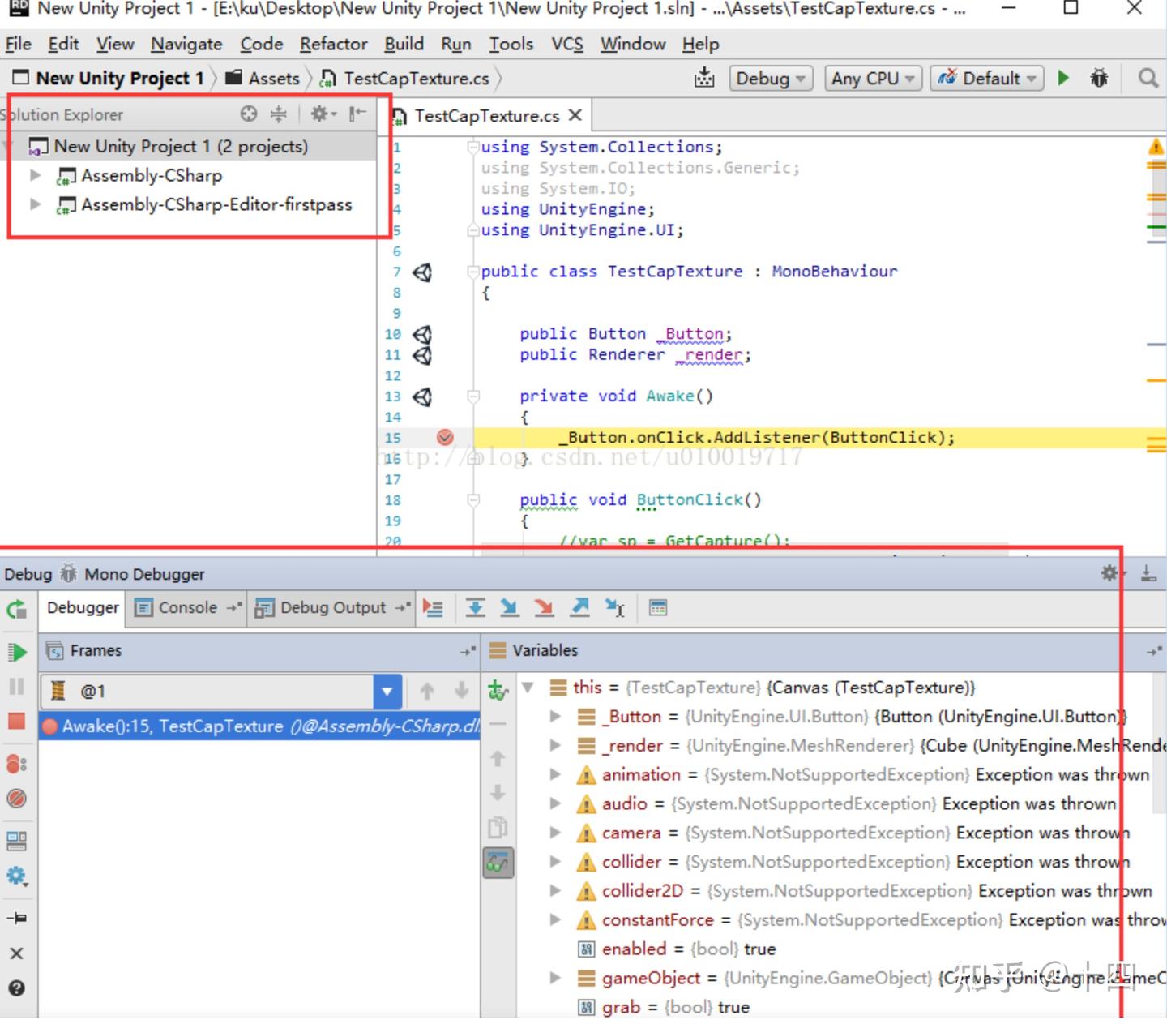
Task: Click the Debug run button in toolbar
Action: click(1100, 78)
